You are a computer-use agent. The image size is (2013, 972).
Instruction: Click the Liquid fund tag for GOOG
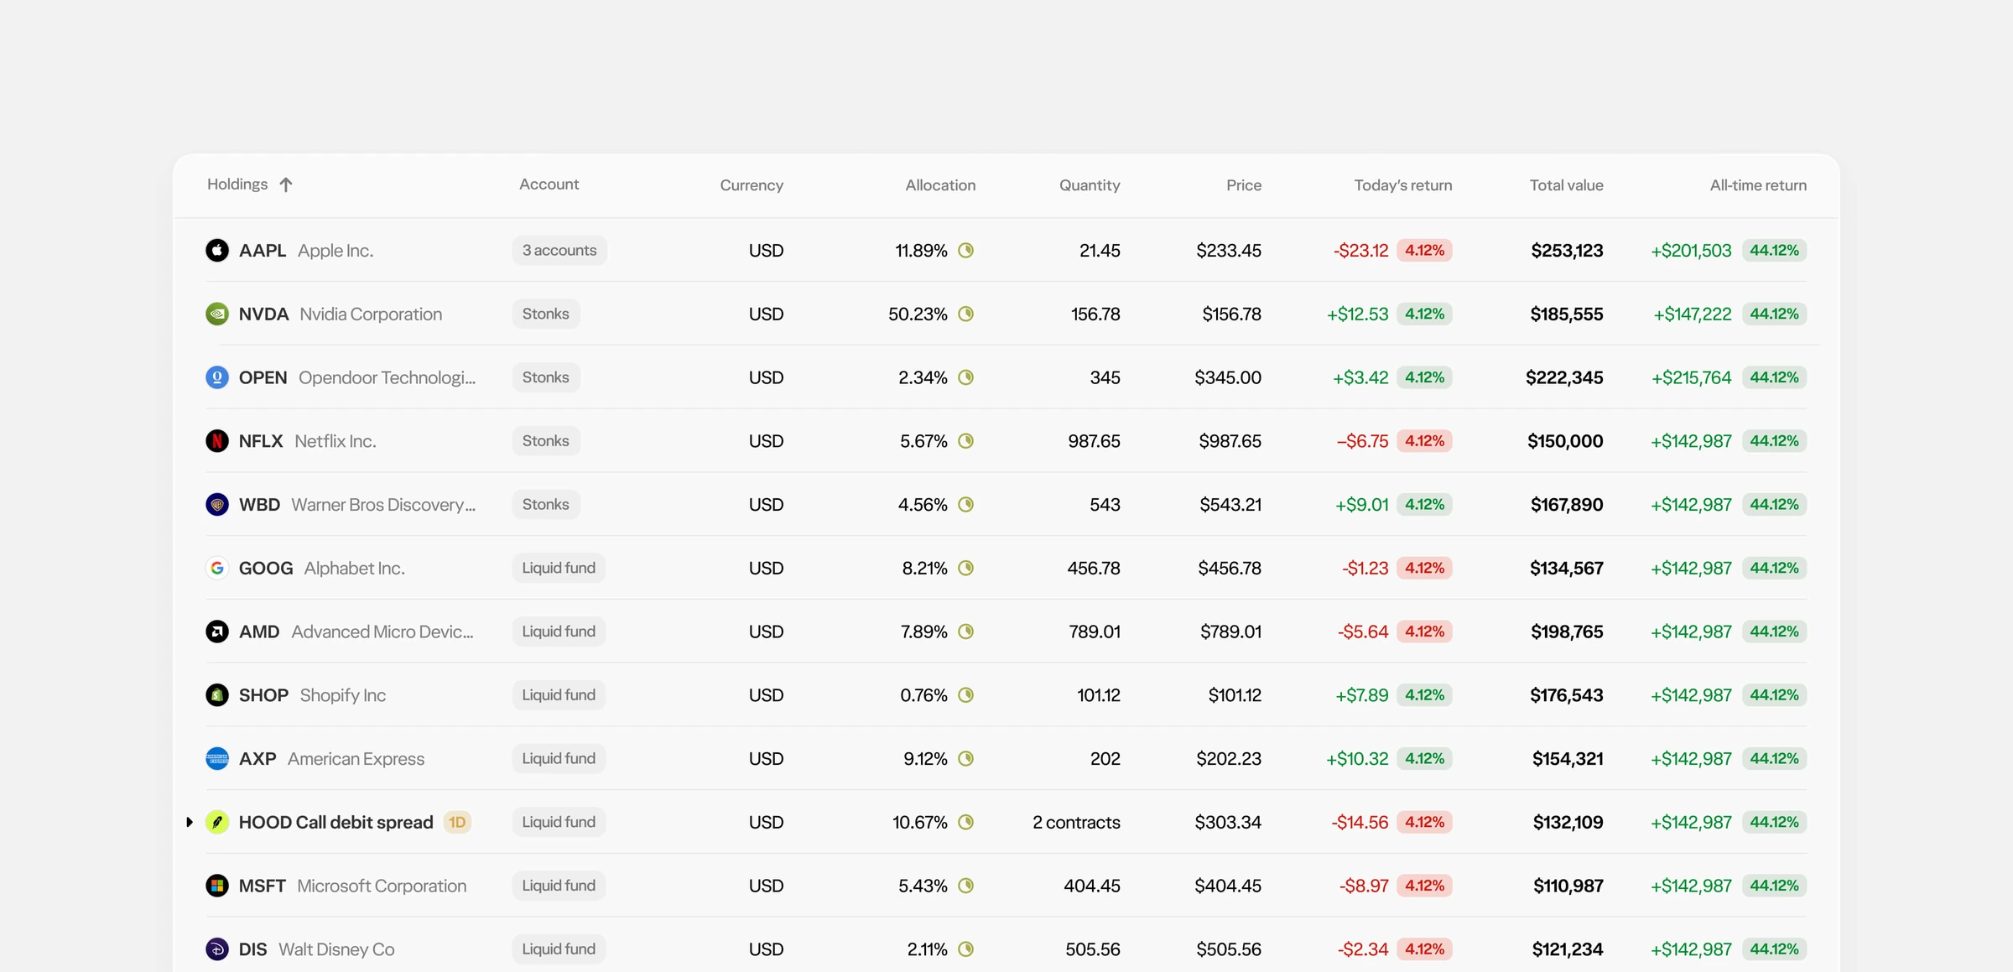[559, 568]
